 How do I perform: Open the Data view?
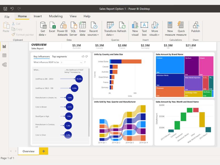pyautogui.click(x=4, y=55)
